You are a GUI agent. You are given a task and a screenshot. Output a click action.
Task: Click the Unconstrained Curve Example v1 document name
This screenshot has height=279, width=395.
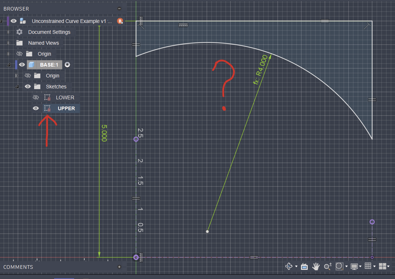pyautogui.click(x=72, y=21)
